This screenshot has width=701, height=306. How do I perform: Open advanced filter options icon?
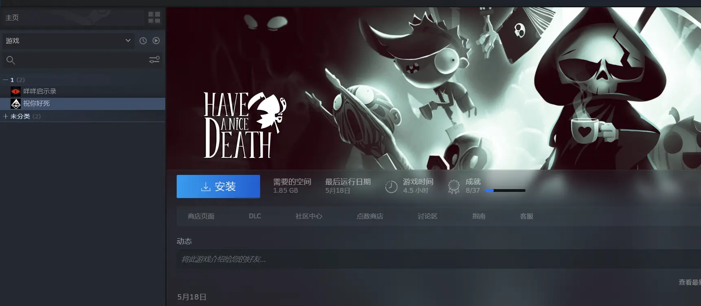154,60
